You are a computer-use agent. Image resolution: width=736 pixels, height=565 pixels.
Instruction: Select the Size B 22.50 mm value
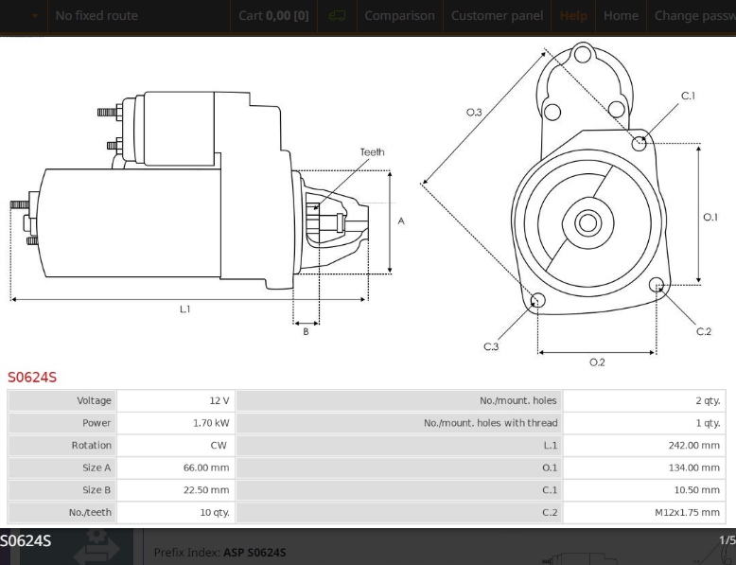coord(176,490)
